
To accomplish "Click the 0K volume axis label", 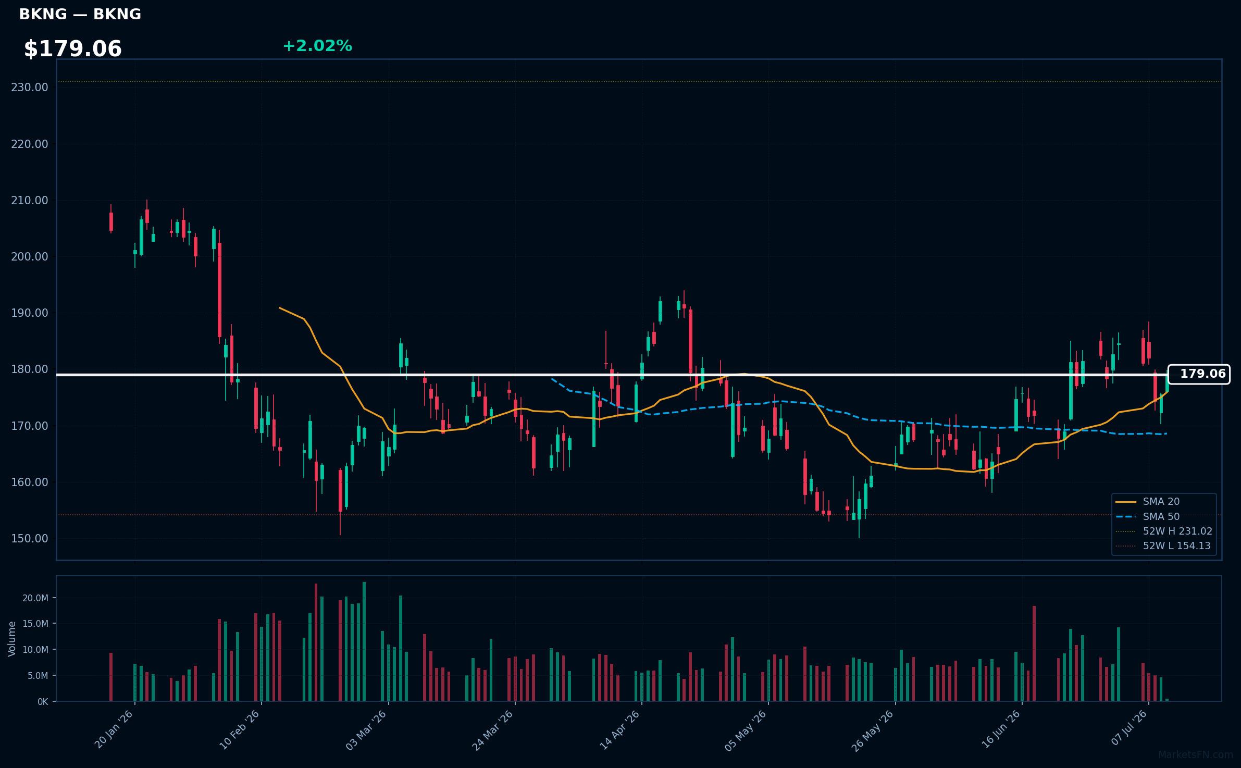I will point(43,702).
